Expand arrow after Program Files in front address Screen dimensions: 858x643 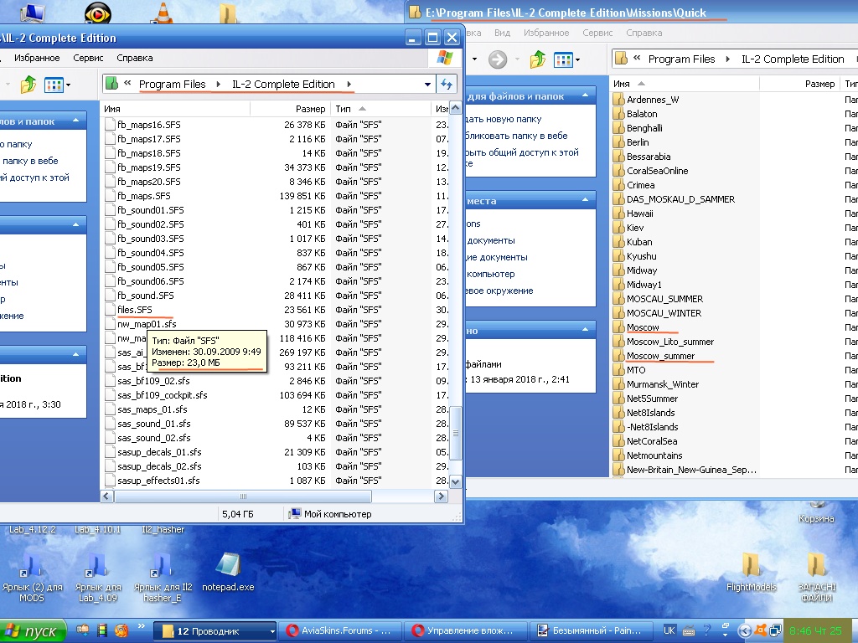[x=219, y=85]
